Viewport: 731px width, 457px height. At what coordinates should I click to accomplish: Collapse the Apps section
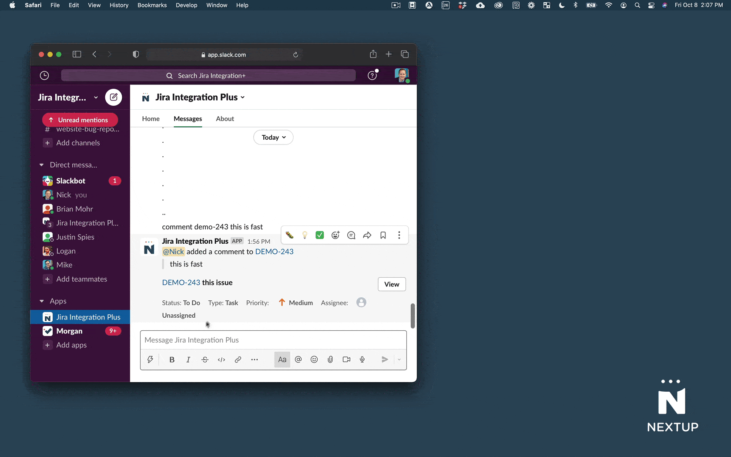42,301
